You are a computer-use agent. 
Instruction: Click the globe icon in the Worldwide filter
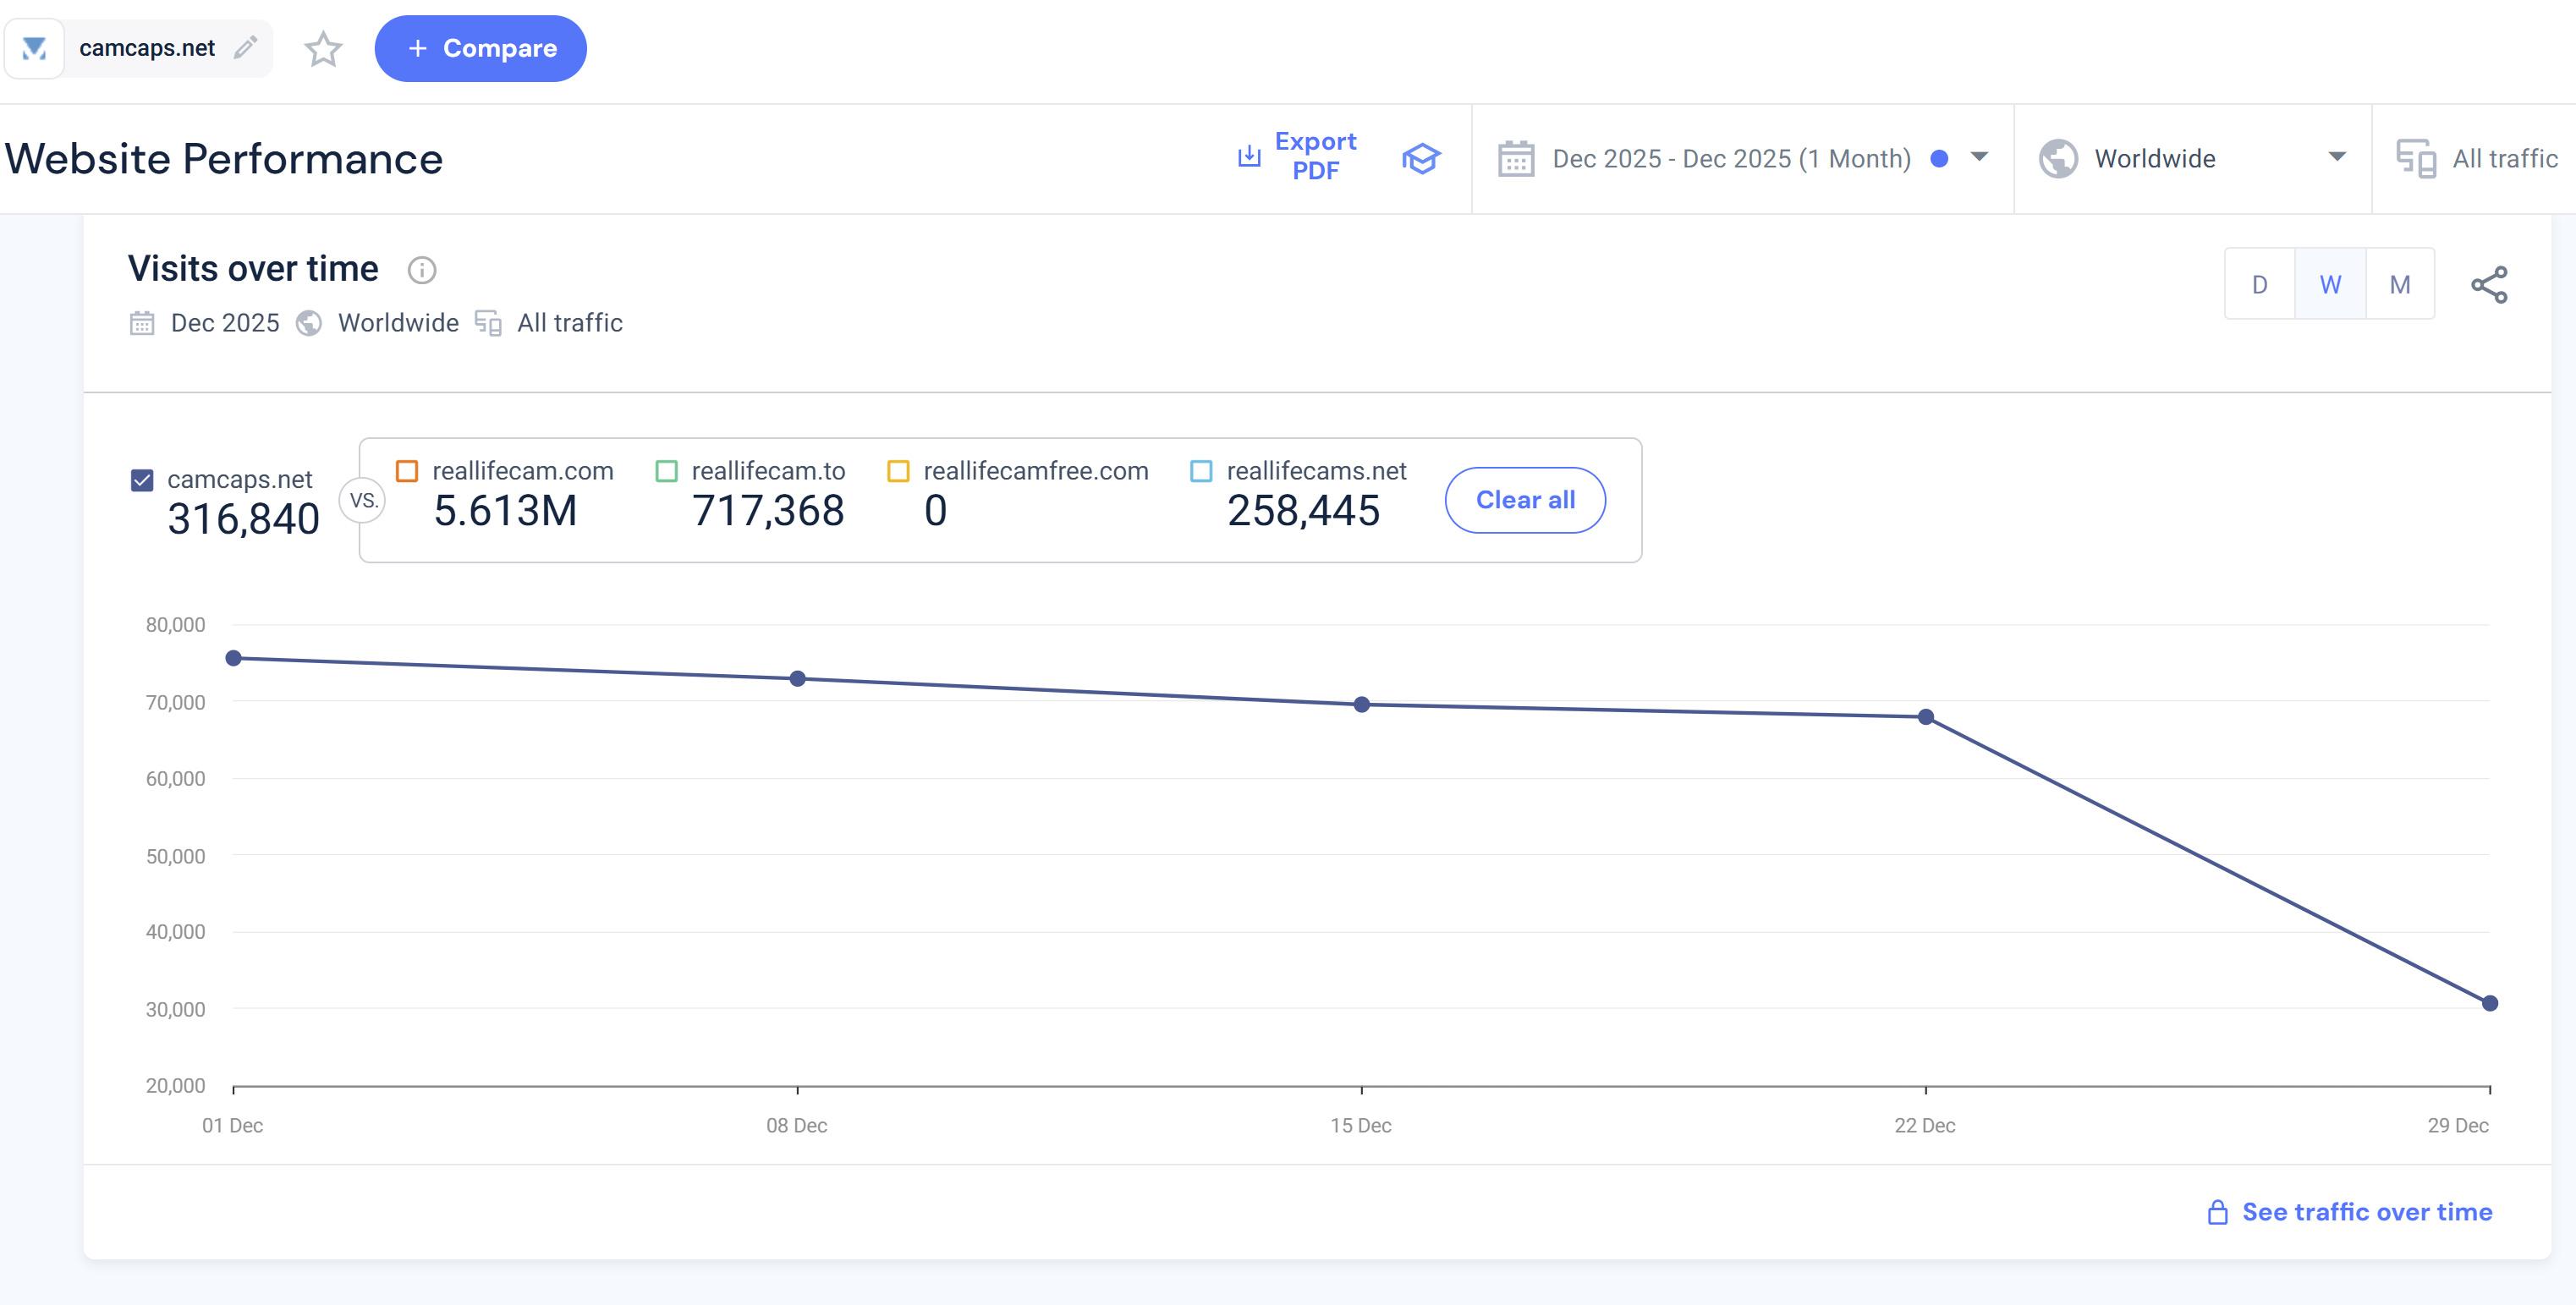[2058, 158]
